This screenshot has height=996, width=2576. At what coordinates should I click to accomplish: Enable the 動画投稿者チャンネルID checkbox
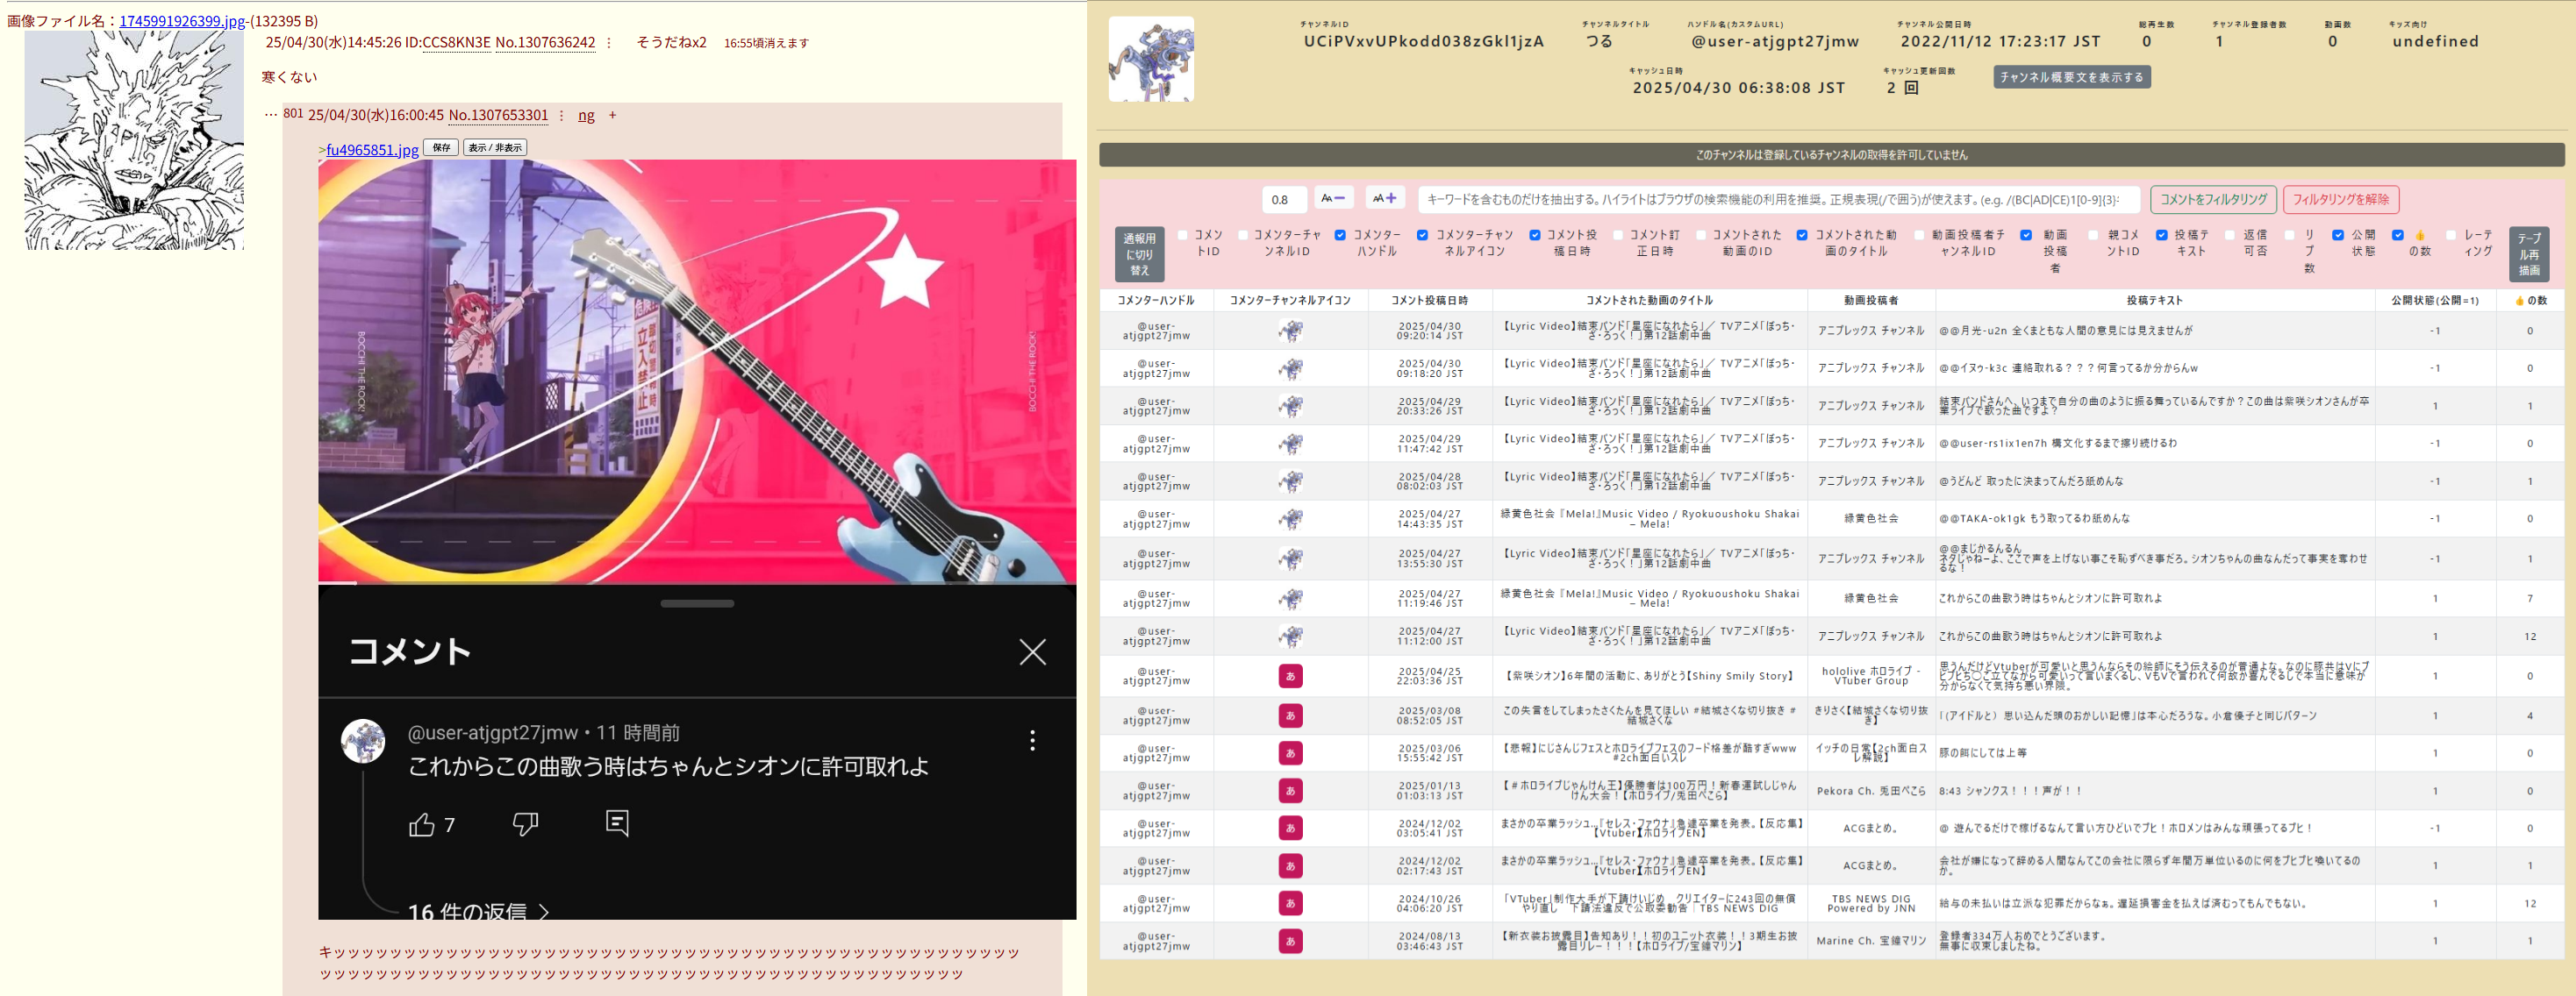(x=1919, y=236)
